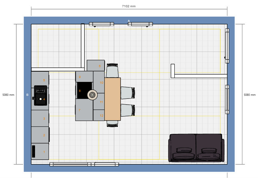Click island cabinet number 12
Image resolution: width=258 pixels, height=178 pixels.
pos(99,115)
